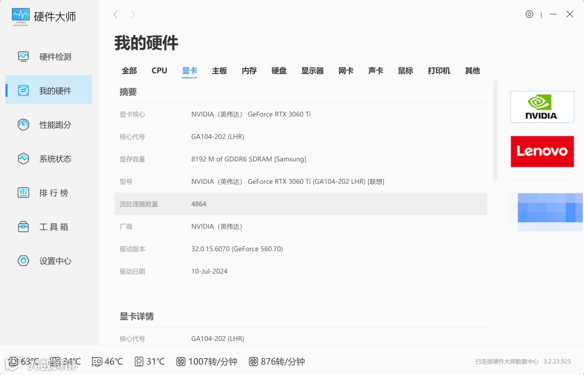This screenshot has height=375, width=584.
Task: Click the 显存容量 field label
Action: (132, 159)
